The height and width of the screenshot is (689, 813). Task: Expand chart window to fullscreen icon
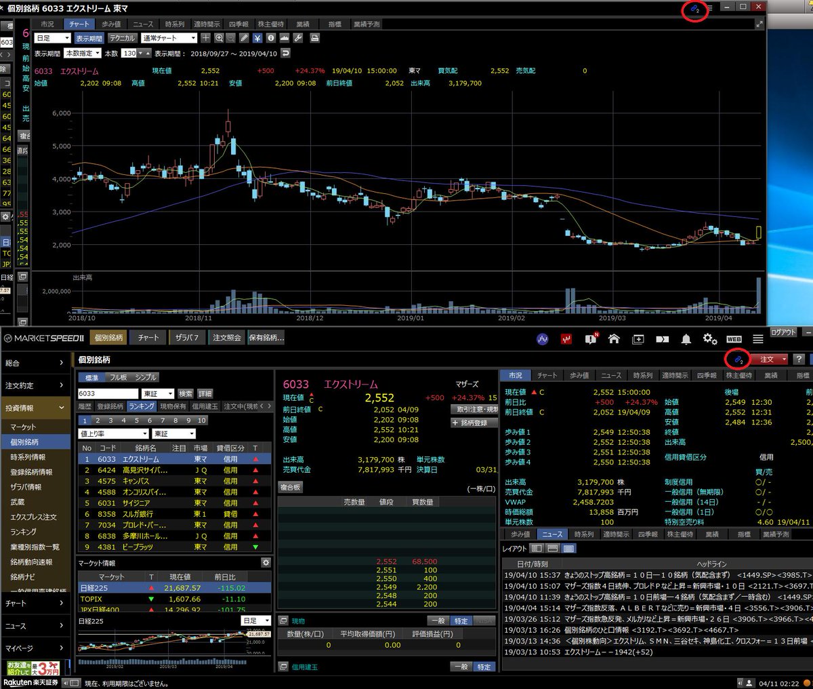tap(759, 24)
